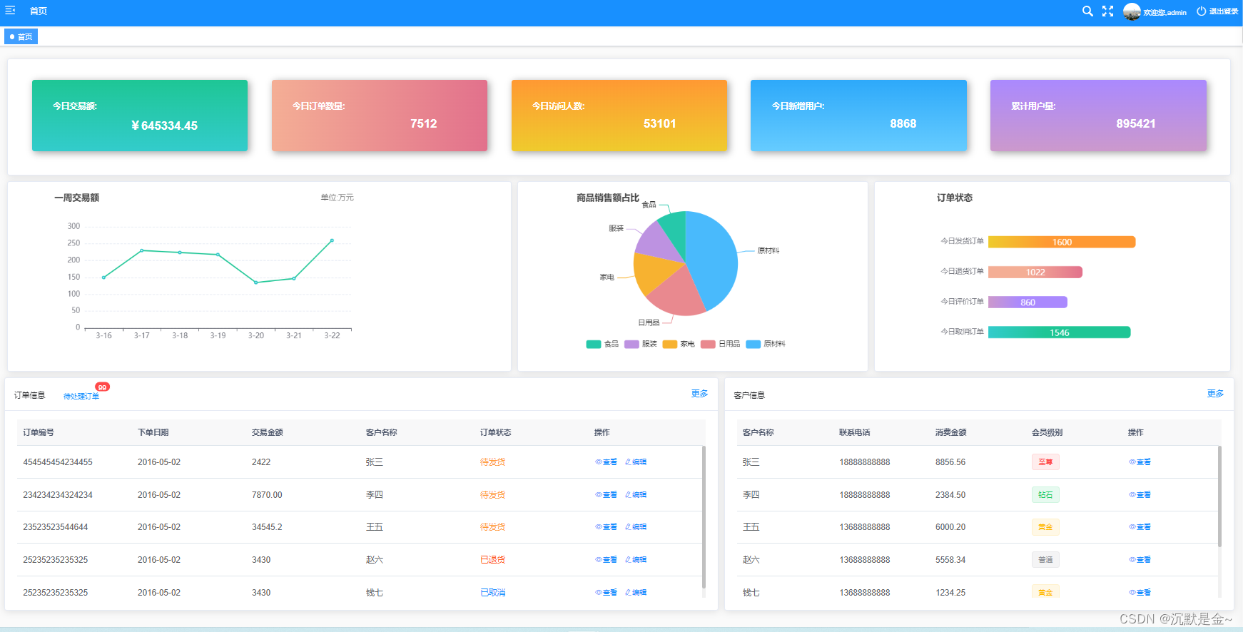Switch to the 订单信息 tab
This screenshot has height=632, width=1243.
pyautogui.click(x=30, y=395)
